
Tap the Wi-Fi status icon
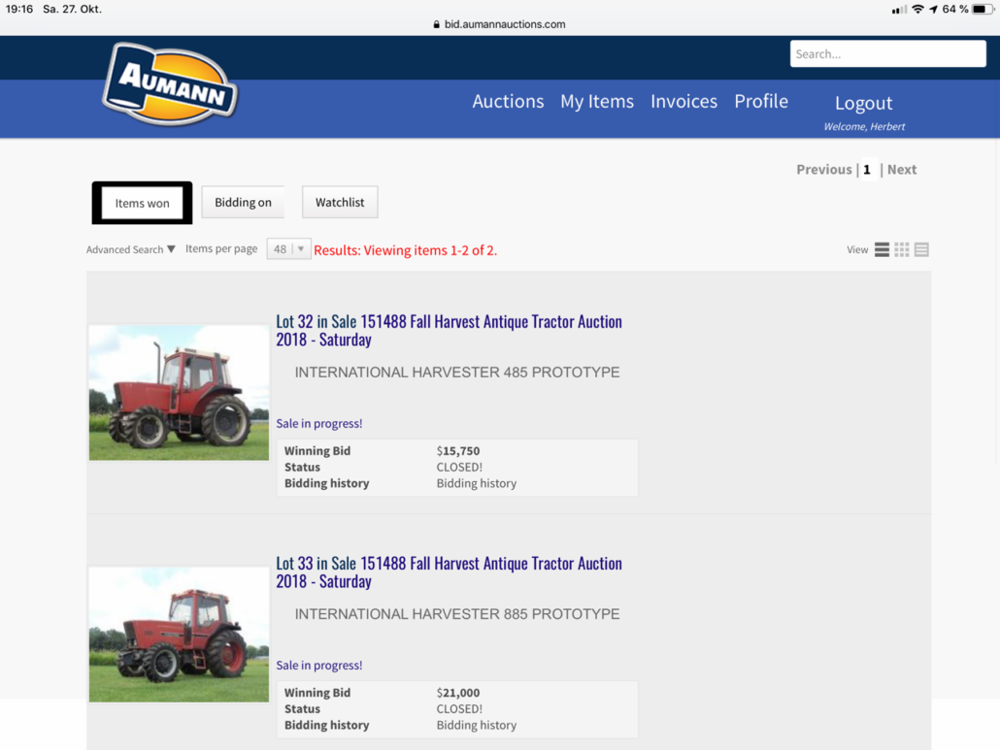pyautogui.click(x=917, y=9)
